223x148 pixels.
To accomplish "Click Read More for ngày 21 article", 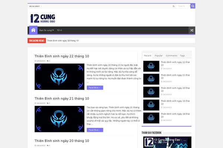I will tap(95, 130).
